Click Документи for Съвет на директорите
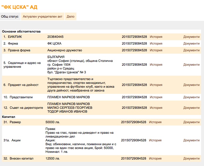The width and height of the screenshot is (204, 166). [x=191, y=108]
